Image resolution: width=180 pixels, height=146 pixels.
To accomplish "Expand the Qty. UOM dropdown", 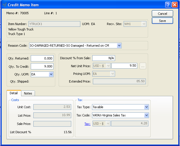I will click(x=51, y=74).
